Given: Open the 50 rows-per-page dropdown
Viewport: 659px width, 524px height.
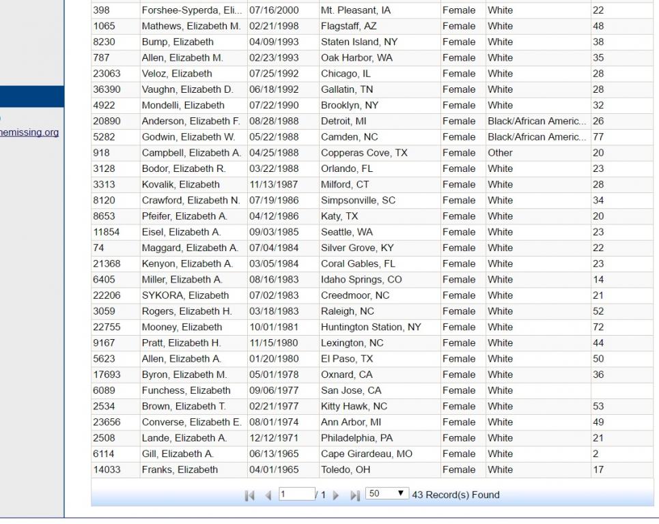Looking at the screenshot, I should 385,494.
